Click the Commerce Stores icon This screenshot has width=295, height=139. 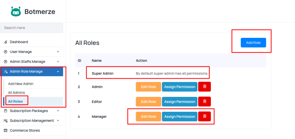click(5, 130)
